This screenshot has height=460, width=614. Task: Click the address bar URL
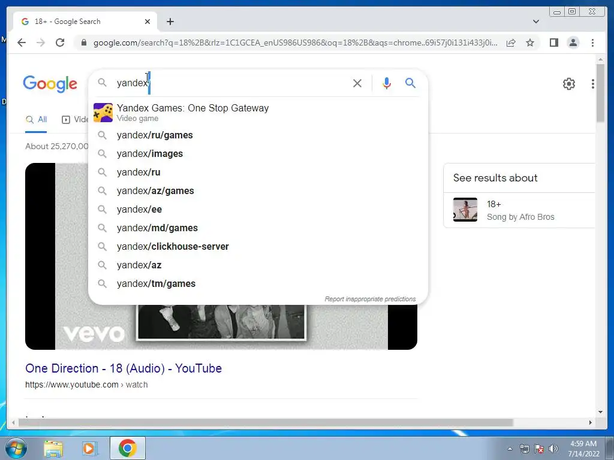point(295,43)
